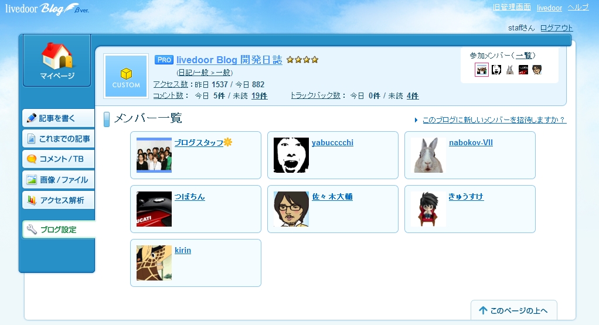Select ブログ設定 wrench item
The height and width of the screenshot is (325, 599).
pyautogui.click(x=59, y=230)
